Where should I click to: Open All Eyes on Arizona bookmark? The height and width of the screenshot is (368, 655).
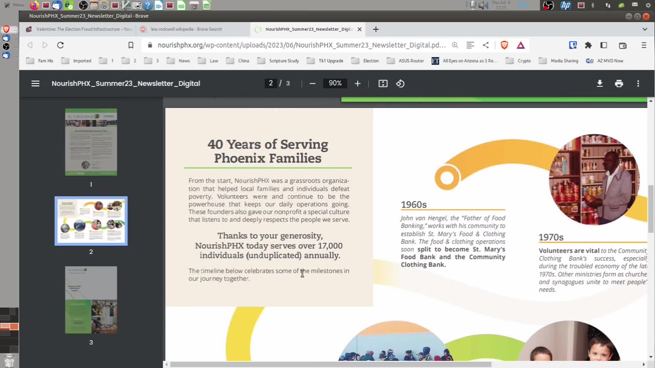pos(465,61)
